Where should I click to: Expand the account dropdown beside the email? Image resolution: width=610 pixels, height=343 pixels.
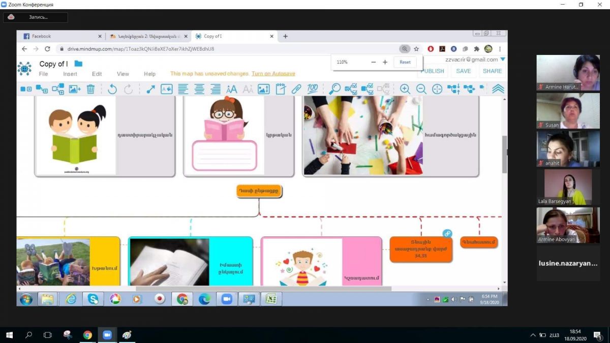point(503,59)
